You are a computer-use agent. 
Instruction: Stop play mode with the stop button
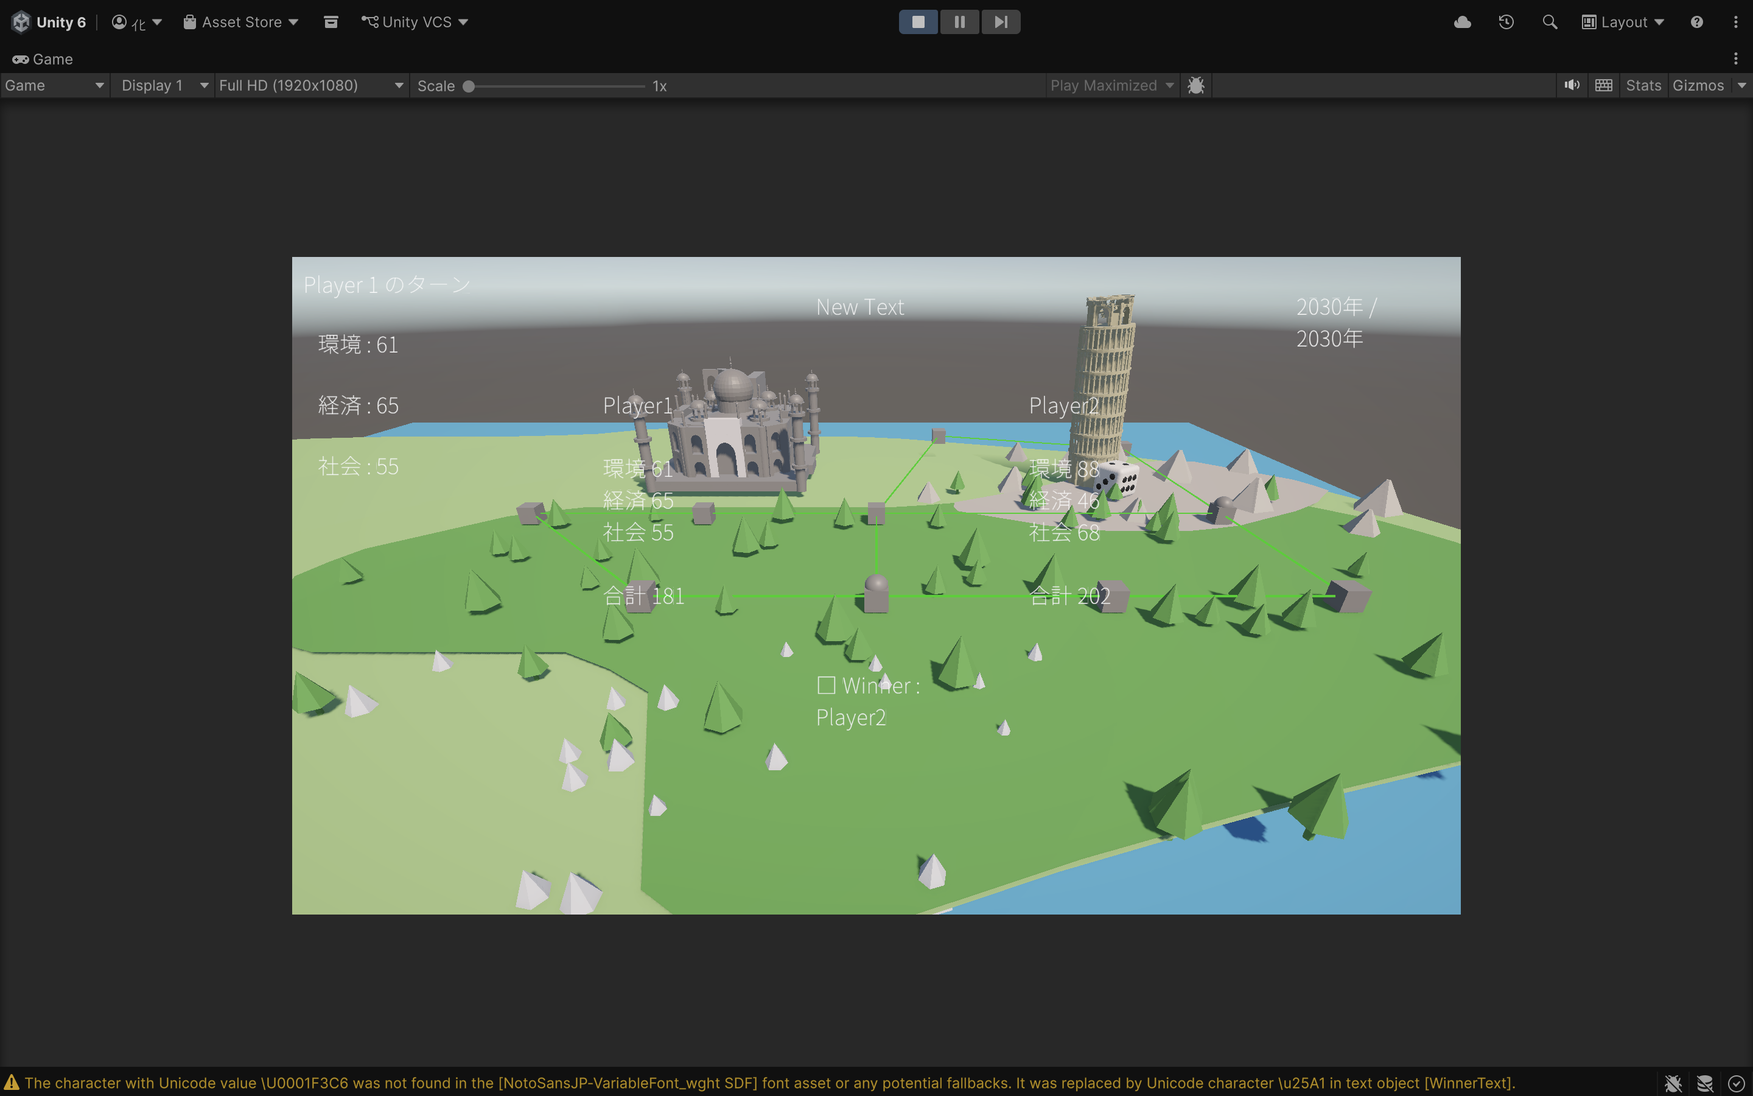coord(918,22)
